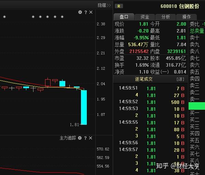Click the 流通 value 316.77亿
This screenshot has width=205, height=175.
coord(176,65)
